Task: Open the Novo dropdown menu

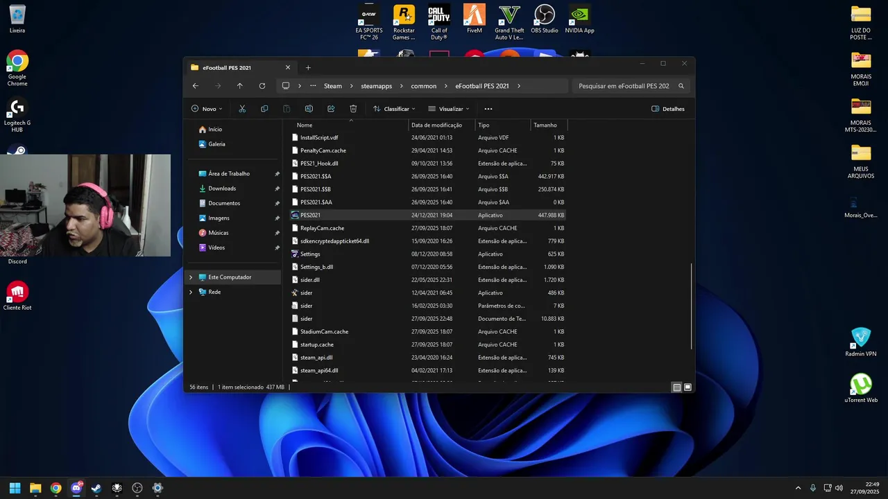Action: (x=207, y=109)
